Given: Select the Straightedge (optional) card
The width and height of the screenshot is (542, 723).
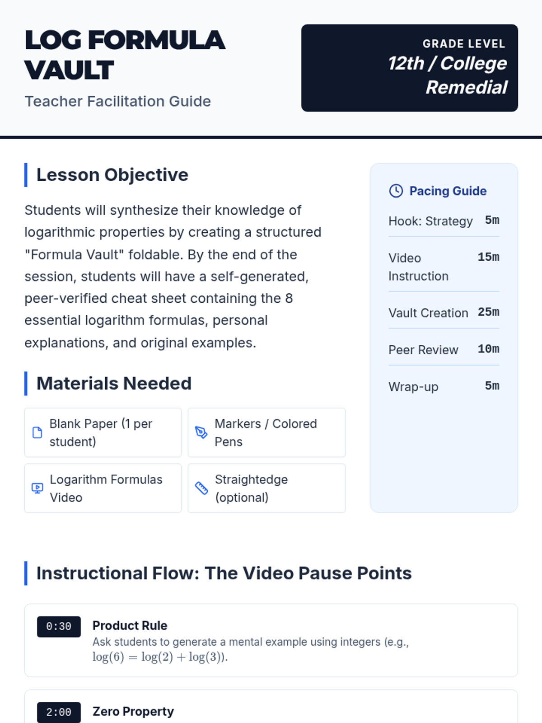Looking at the screenshot, I should click(266, 488).
